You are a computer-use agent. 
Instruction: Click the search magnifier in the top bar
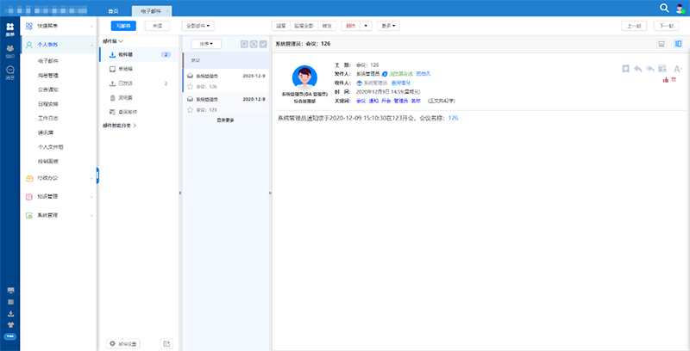point(665,8)
